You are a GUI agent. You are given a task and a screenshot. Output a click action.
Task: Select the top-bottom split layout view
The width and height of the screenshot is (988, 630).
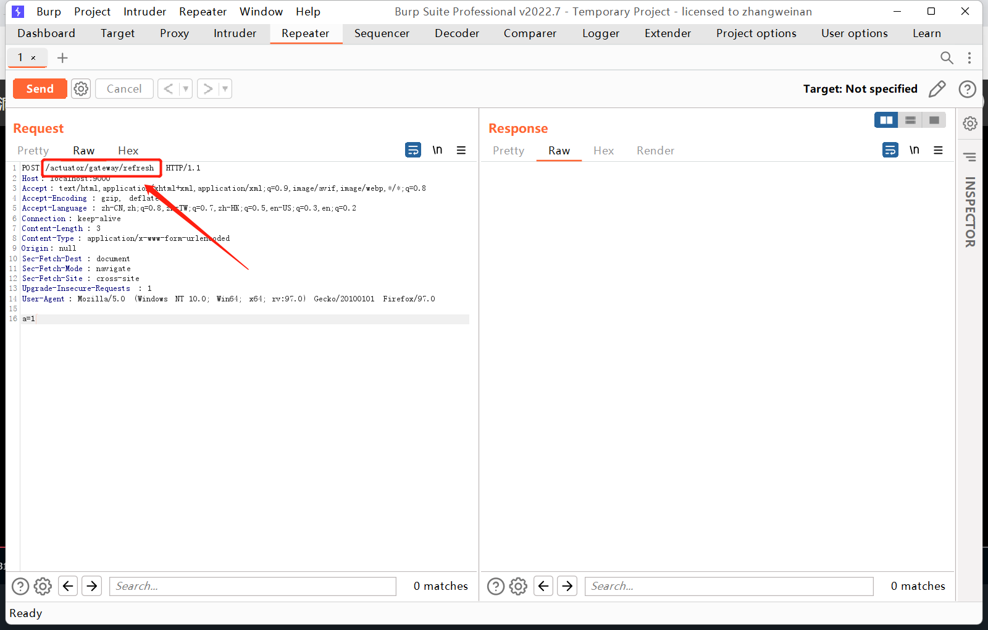(x=910, y=120)
